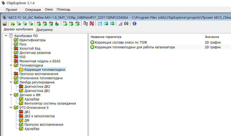Toggle the red cross on 'Холостой Ход'
This screenshot has width=231, height=136.
(16, 49)
